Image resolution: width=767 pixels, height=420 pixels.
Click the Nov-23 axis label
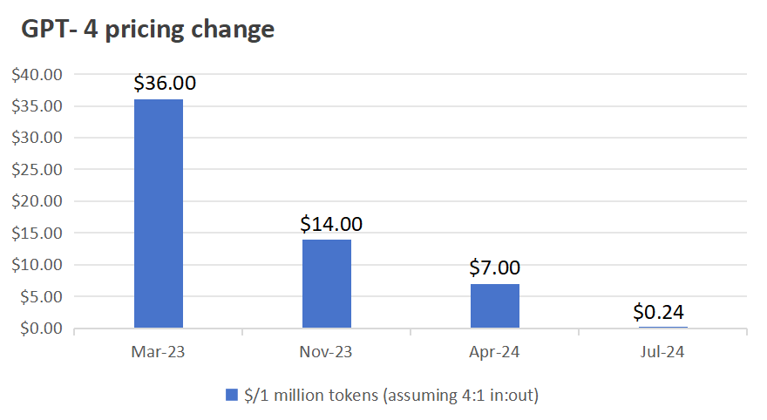click(x=326, y=352)
